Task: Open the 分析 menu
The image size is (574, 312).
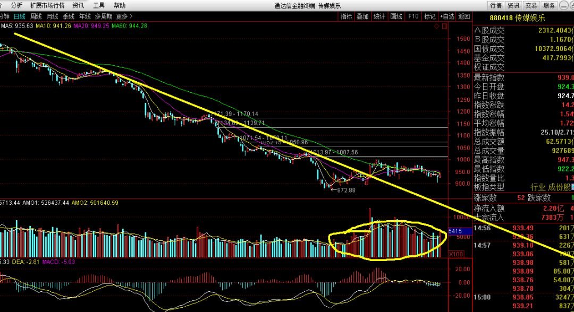Action: coord(17,5)
